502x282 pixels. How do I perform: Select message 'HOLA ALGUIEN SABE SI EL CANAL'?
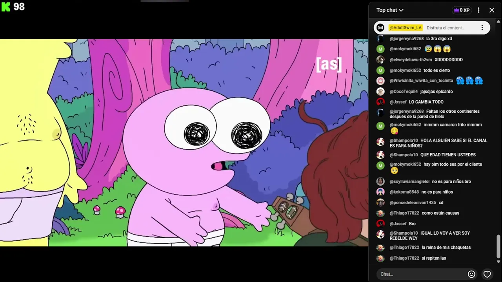(454, 140)
